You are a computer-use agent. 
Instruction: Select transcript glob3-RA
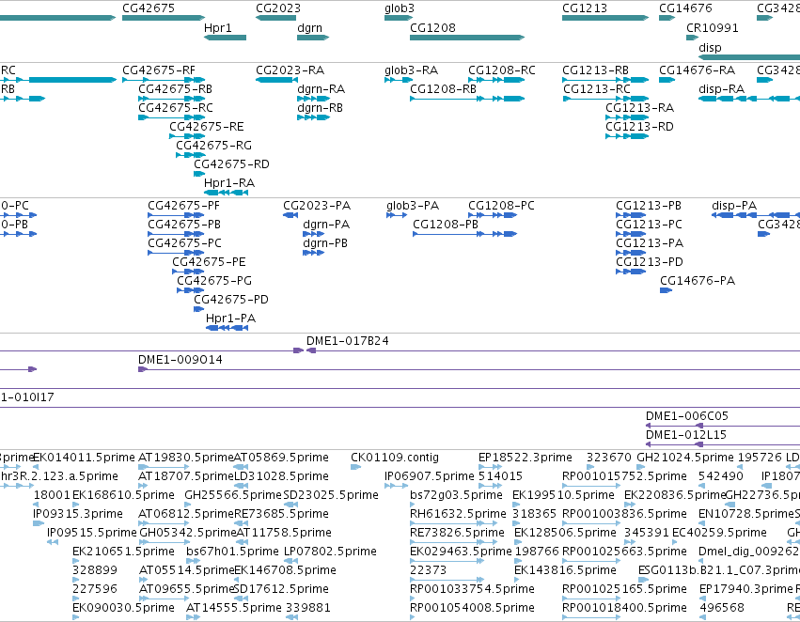[411, 70]
